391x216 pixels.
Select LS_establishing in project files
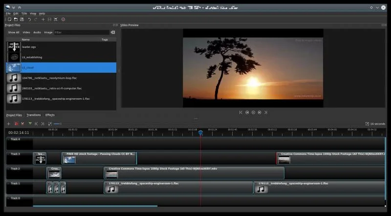61,57
